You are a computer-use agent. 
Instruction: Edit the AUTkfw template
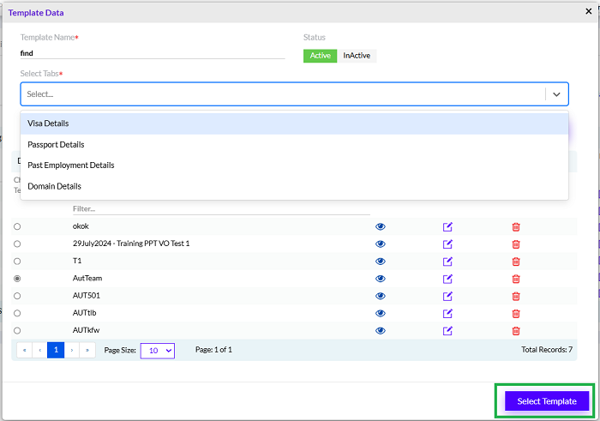447,331
